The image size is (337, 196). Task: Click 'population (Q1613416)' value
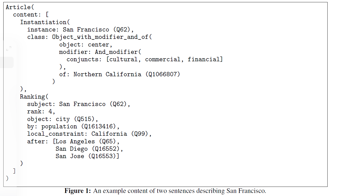(79, 126)
